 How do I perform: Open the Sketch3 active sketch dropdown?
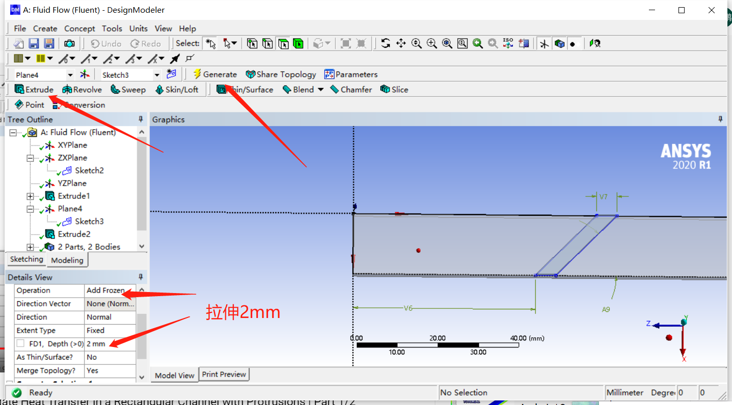pyautogui.click(x=157, y=75)
